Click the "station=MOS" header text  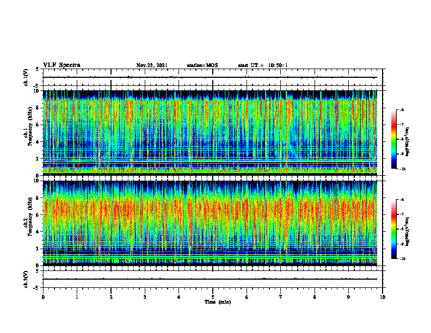pyautogui.click(x=202, y=65)
